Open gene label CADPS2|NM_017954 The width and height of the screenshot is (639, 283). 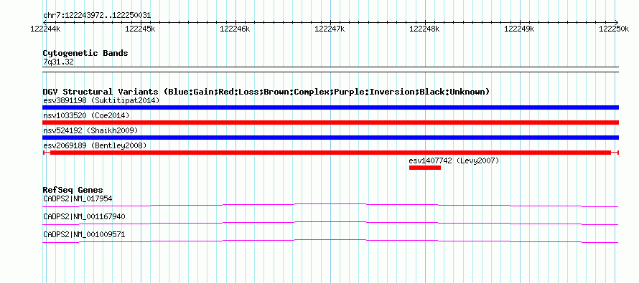point(78,199)
